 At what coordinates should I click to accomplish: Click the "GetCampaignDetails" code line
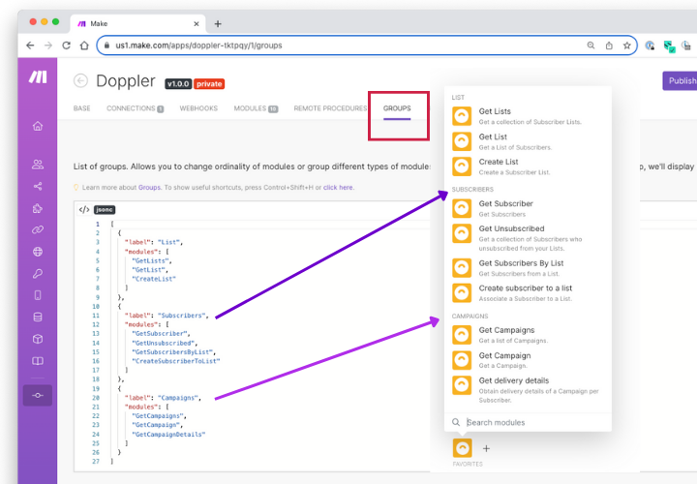(168, 435)
